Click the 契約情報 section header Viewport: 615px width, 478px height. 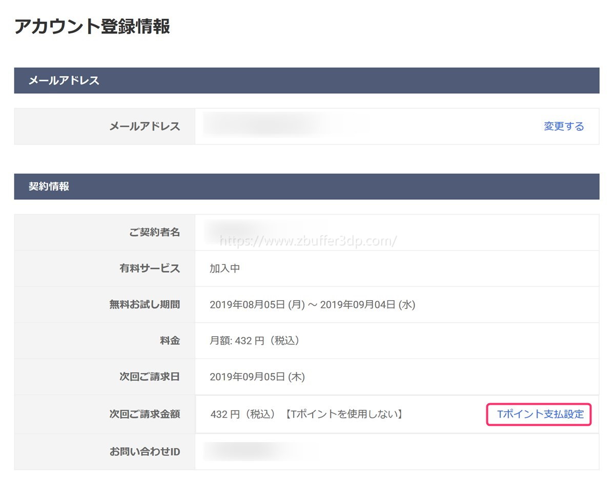306,186
